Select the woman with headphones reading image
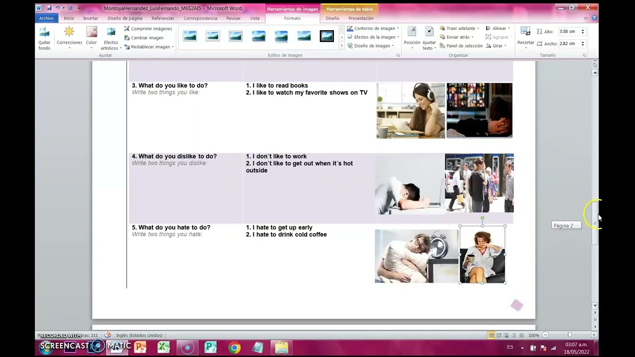635x357 pixels. (x=411, y=111)
